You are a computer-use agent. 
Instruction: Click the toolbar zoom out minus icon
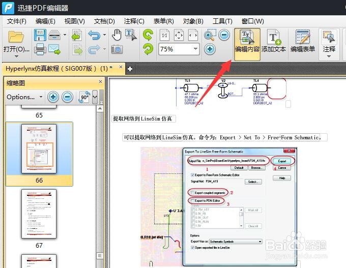(224, 35)
